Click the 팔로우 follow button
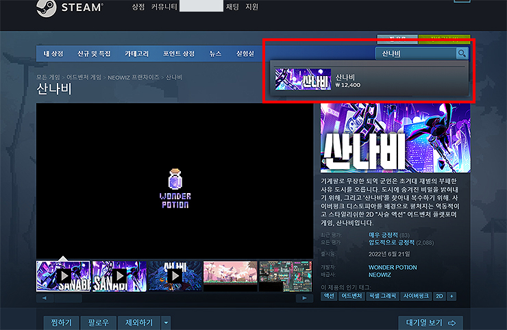The height and width of the screenshot is (330, 507). [x=98, y=322]
